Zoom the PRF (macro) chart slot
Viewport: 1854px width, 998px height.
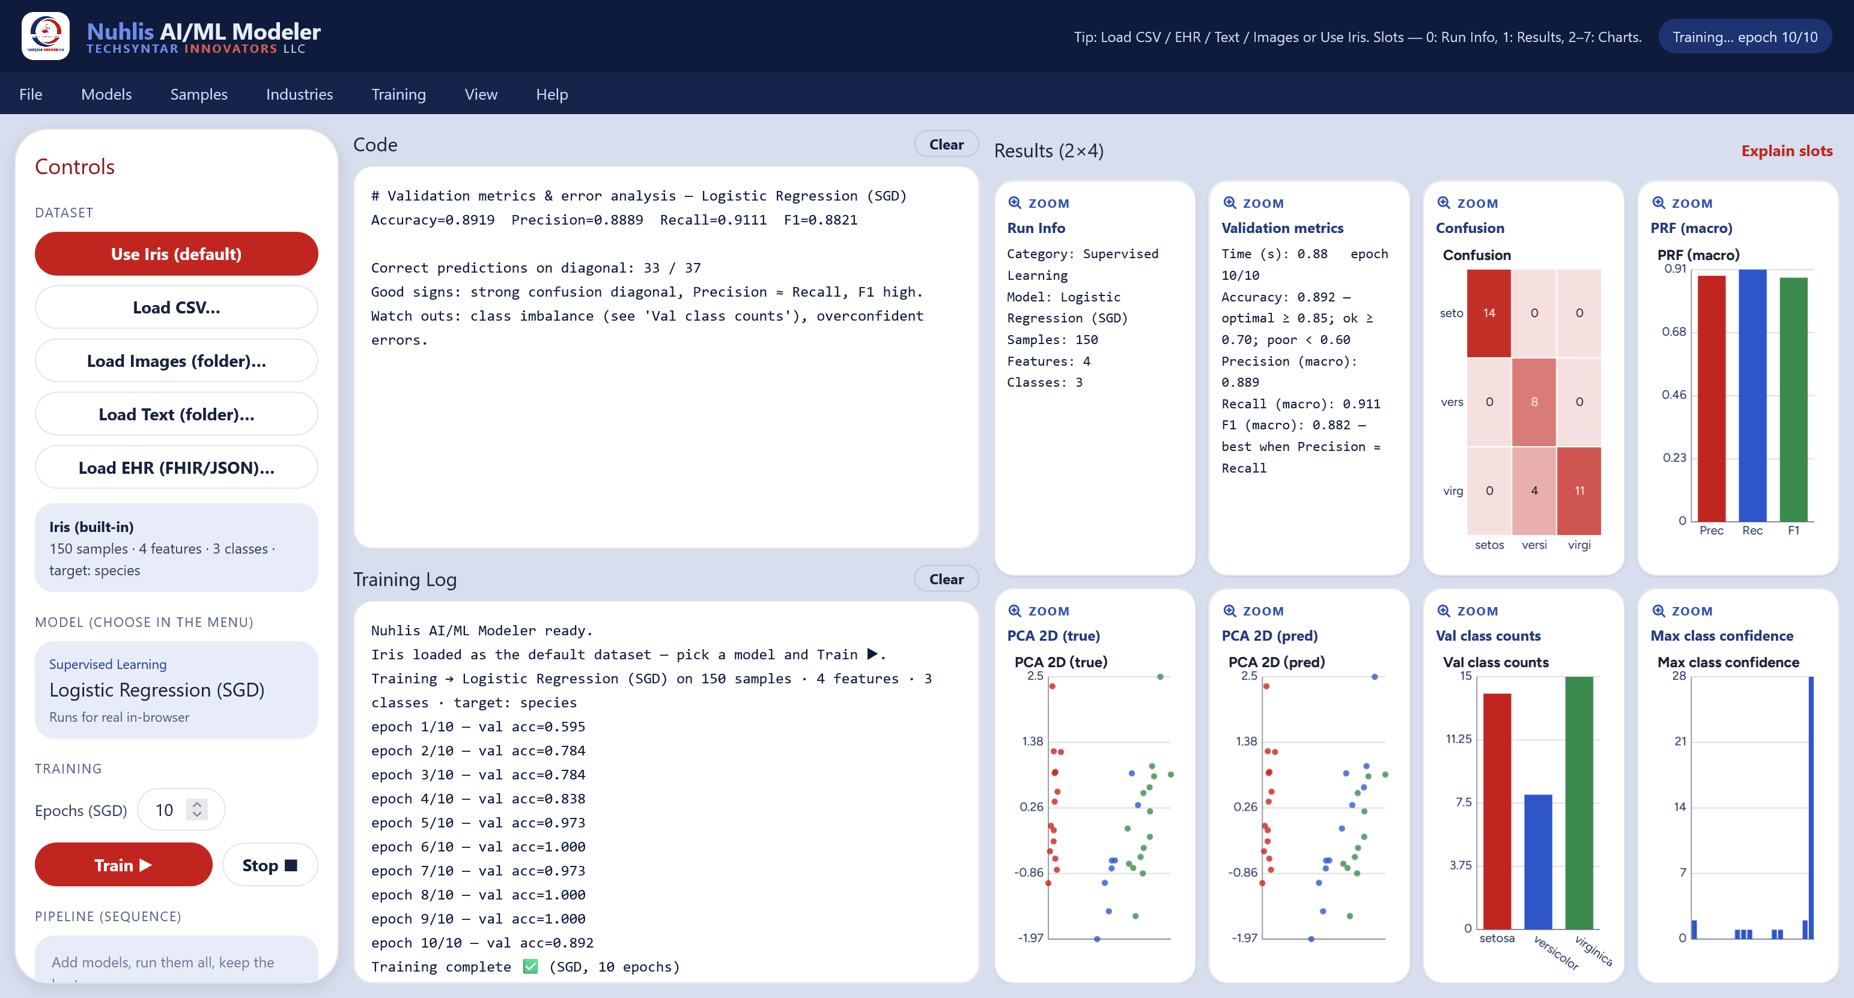pos(1681,204)
